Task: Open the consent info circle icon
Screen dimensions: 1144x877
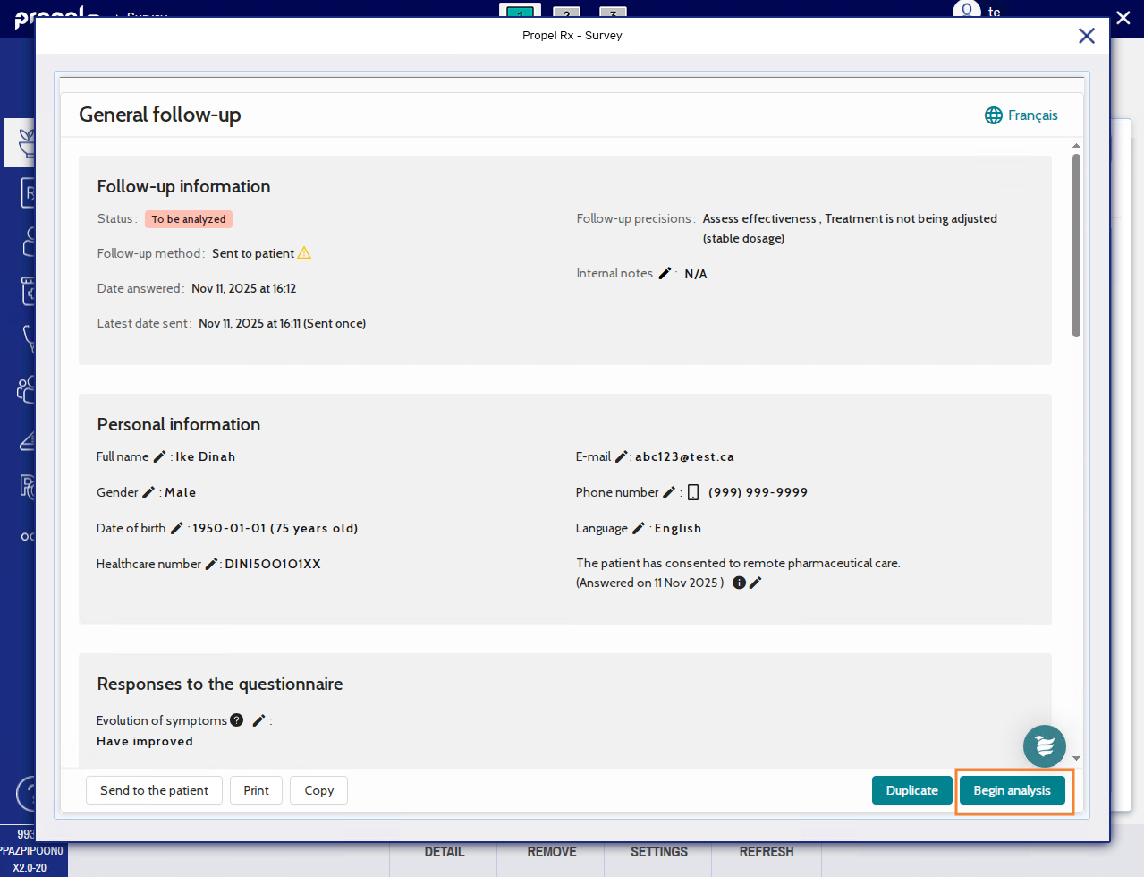Action: (739, 583)
